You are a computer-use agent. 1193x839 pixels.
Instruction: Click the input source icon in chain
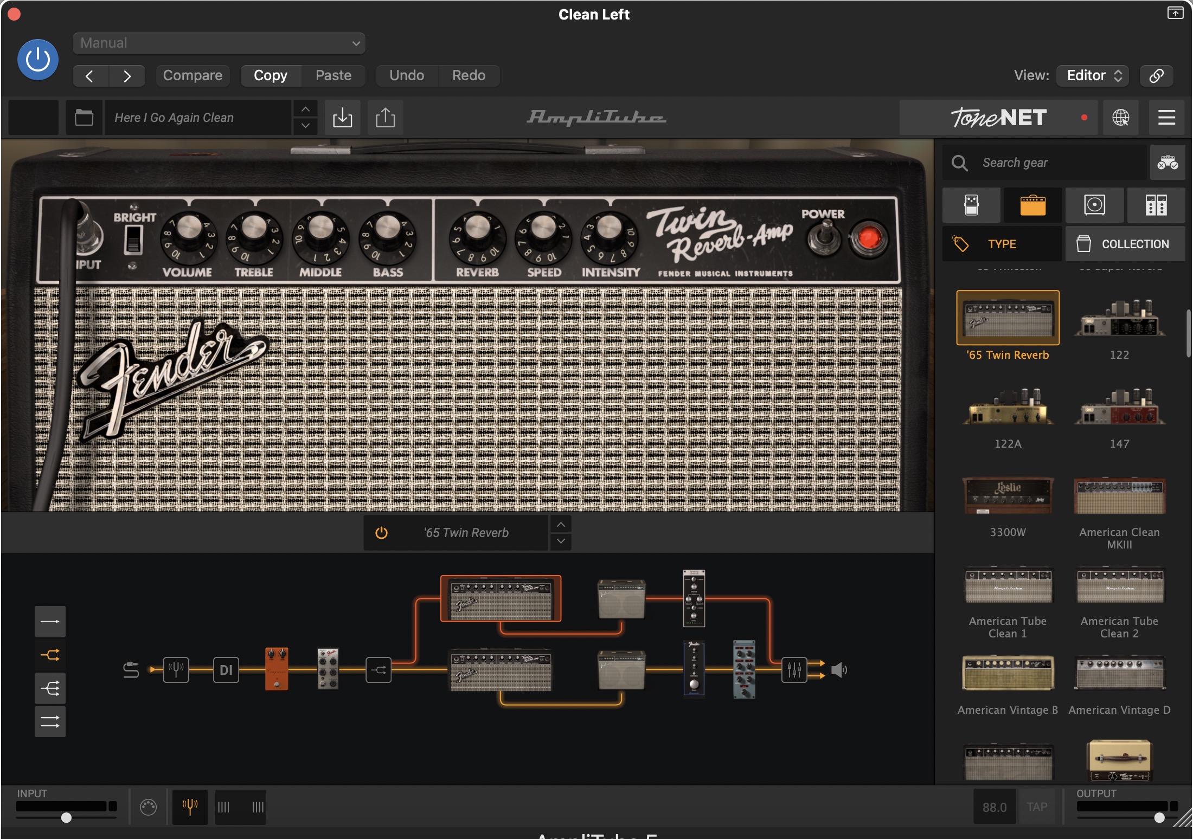click(131, 670)
